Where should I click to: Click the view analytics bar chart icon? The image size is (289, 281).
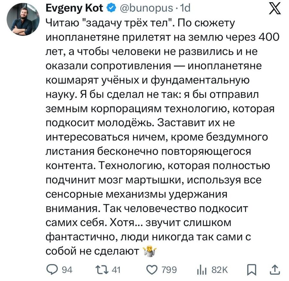[x=200, y=270]
